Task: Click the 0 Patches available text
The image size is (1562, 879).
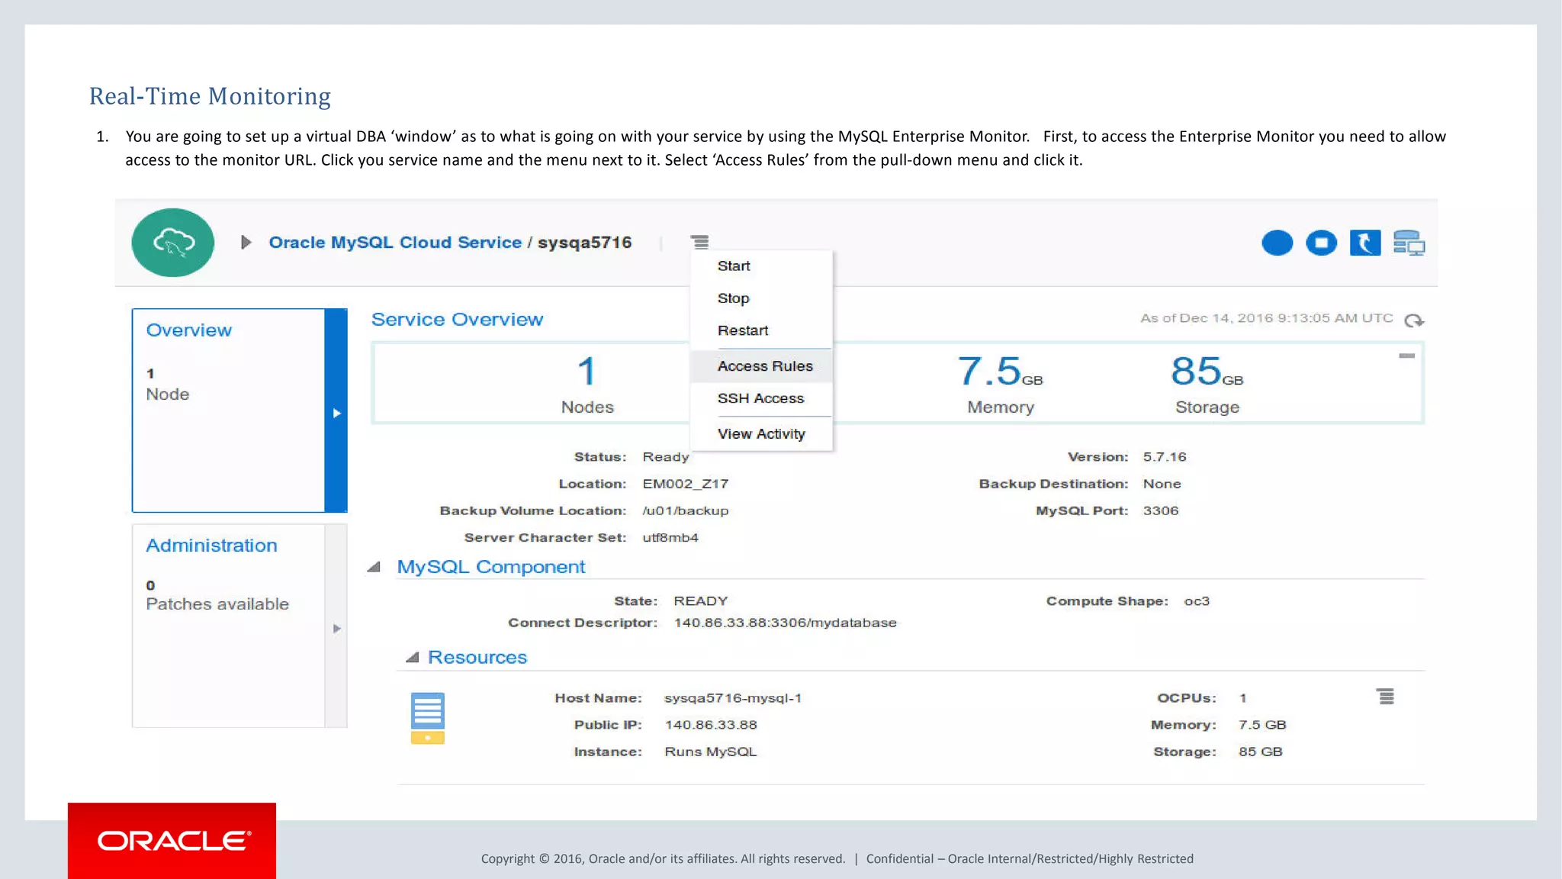Action: click(x=217, y=595)
